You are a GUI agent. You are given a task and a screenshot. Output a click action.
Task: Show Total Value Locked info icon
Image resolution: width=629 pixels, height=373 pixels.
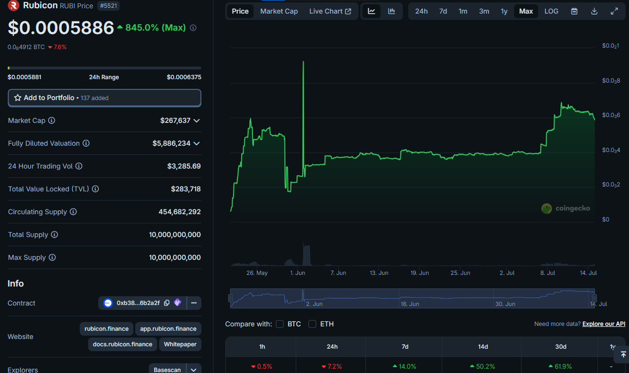pyautogui.click(x=95, y=189)
